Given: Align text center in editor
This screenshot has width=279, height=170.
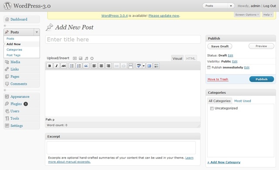Looking at the screenshot, I should (101, 66).
